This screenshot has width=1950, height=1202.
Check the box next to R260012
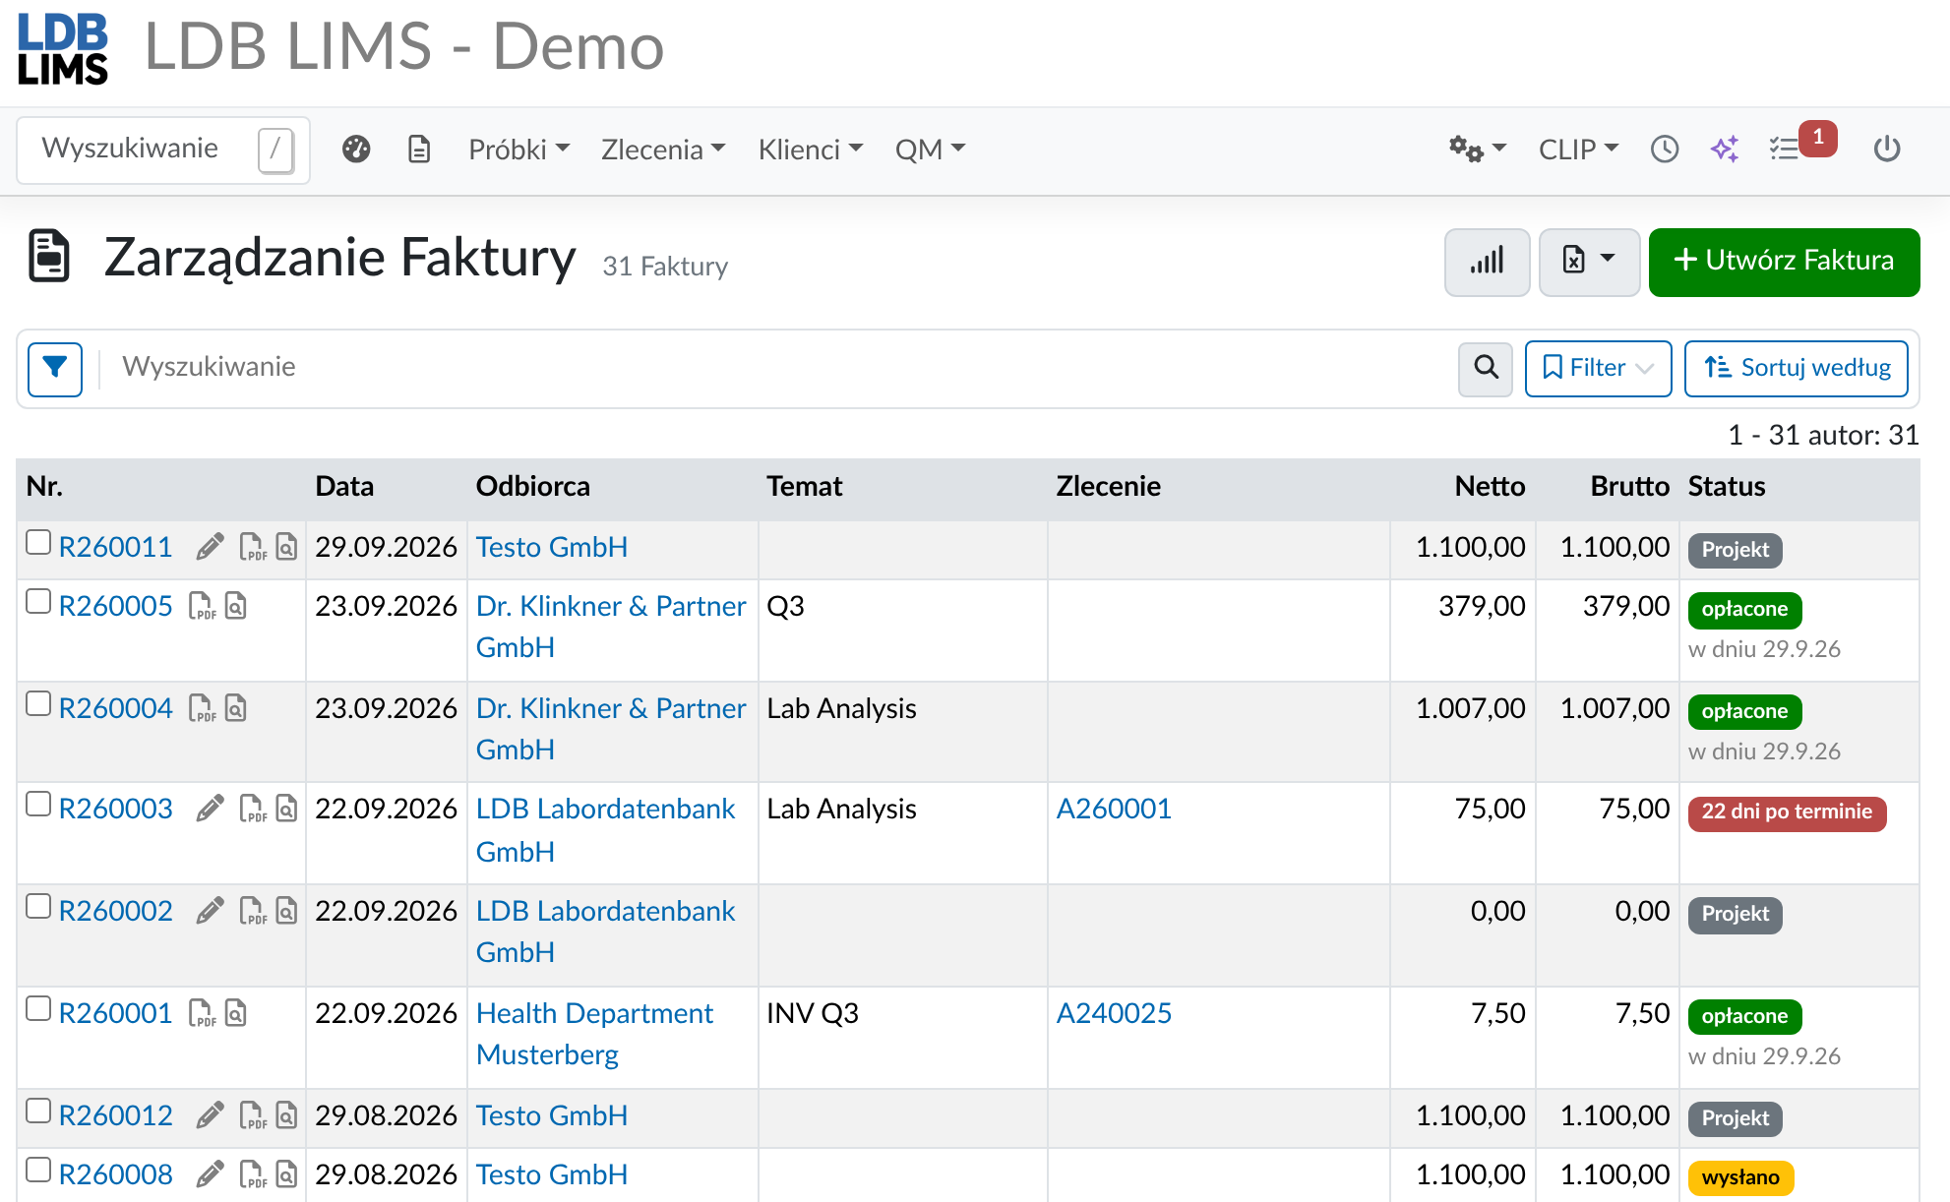click(x=38, y=1112)
